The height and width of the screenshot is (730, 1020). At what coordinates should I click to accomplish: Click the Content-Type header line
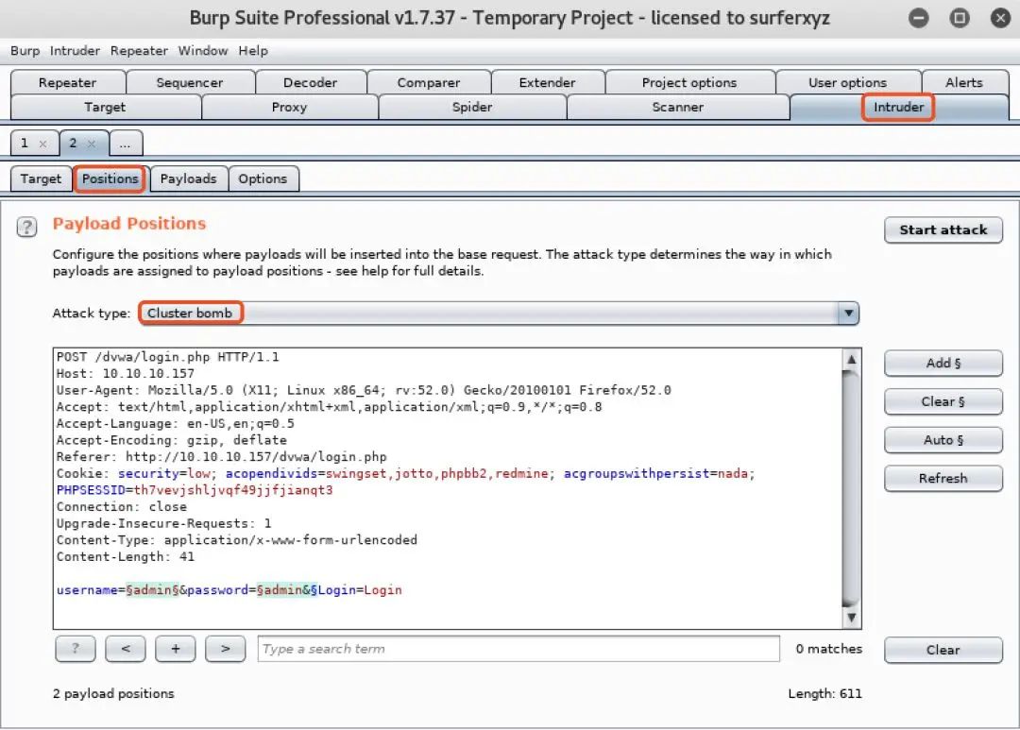tap(237, 540)
